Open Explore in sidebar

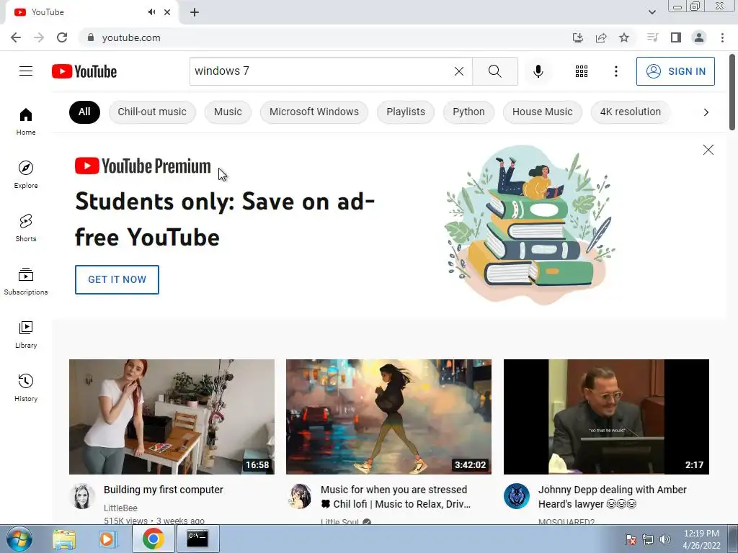coord(26,174)
